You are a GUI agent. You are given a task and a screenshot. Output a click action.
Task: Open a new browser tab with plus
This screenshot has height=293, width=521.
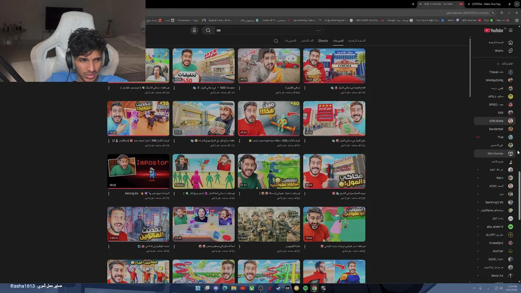[413, 4]
